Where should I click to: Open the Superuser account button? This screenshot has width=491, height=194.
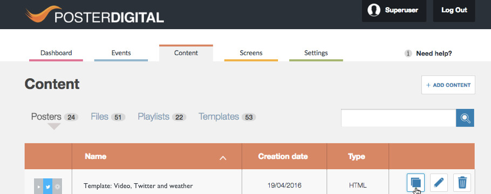coord(394,11)
